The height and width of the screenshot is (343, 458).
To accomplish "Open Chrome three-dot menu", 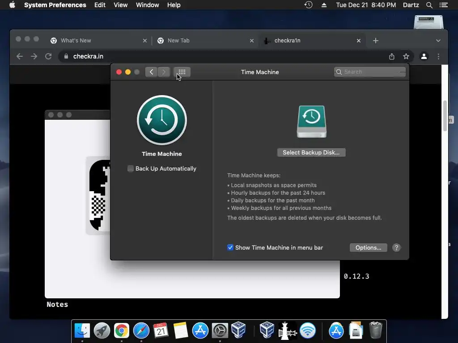I will coord(438,56).
